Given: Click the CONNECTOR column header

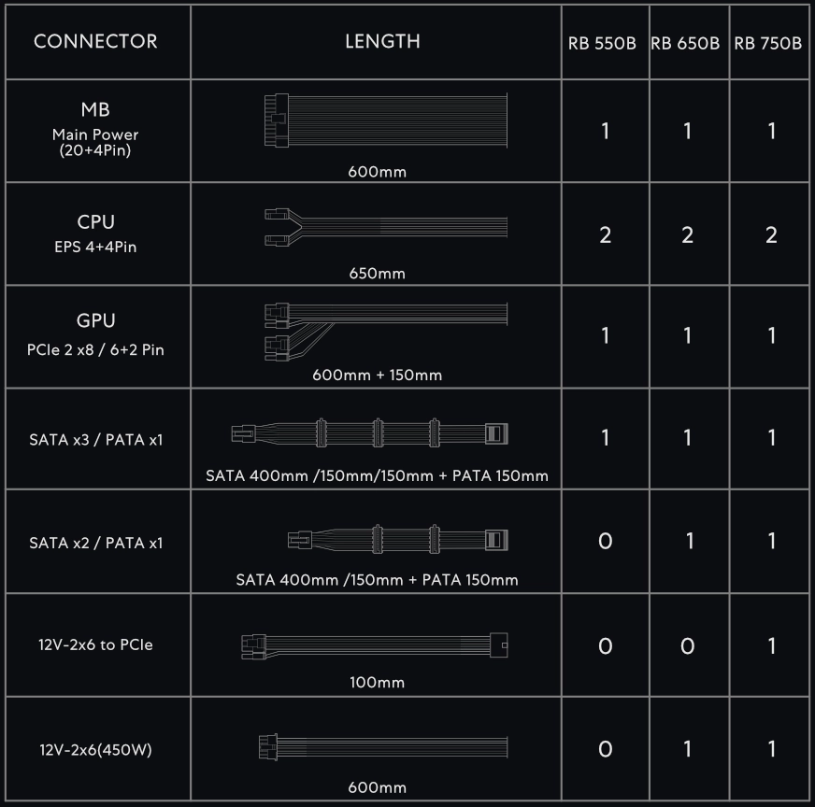Looking at the screenshot, I should click(x=95, y=42).
